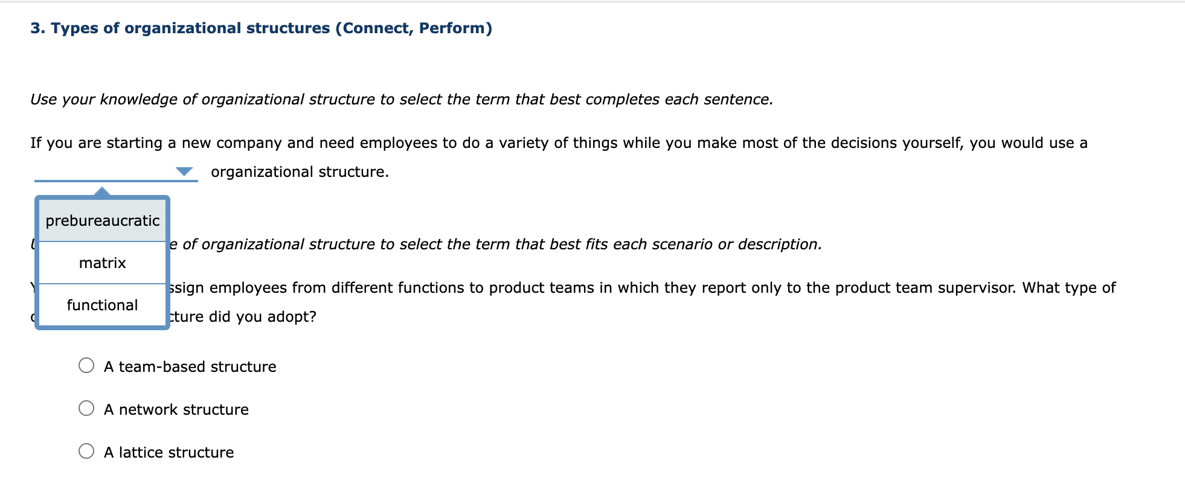This screenshot has height=495, width=1185.
Task: Click the network structure answer label
Action: pyautogui.click(x=176, y=409)
